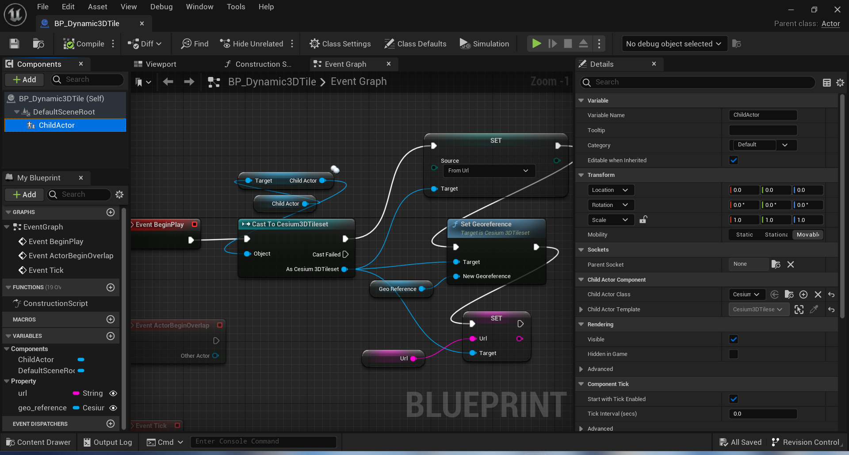Toggle Hide Unrelated nodes
This screenshot has width=849, height=455.
click(252, 43)
